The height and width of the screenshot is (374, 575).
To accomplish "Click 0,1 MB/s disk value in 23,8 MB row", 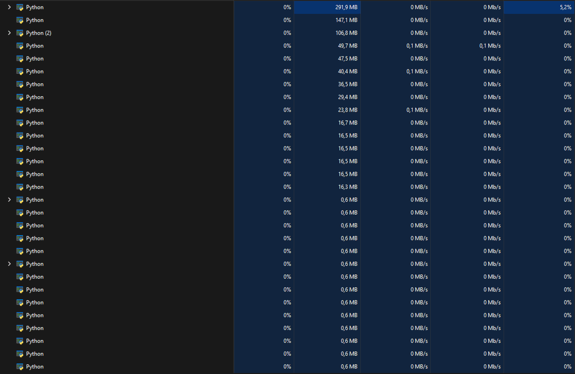I will 417,110.
